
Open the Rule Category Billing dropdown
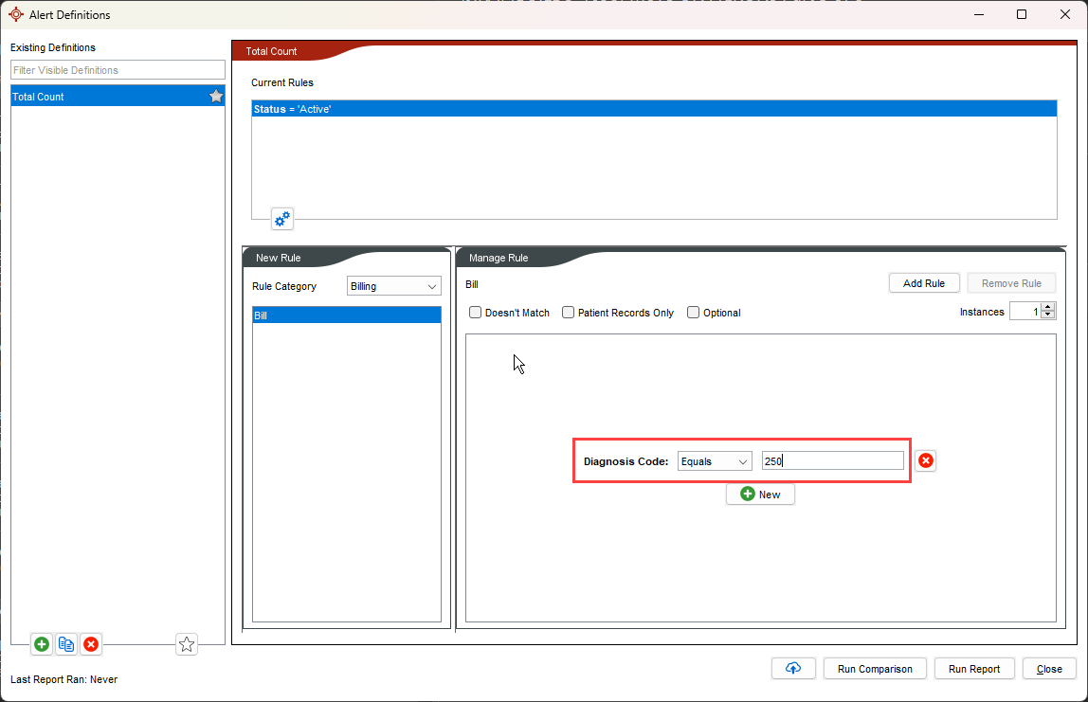(x=393, y=286)
